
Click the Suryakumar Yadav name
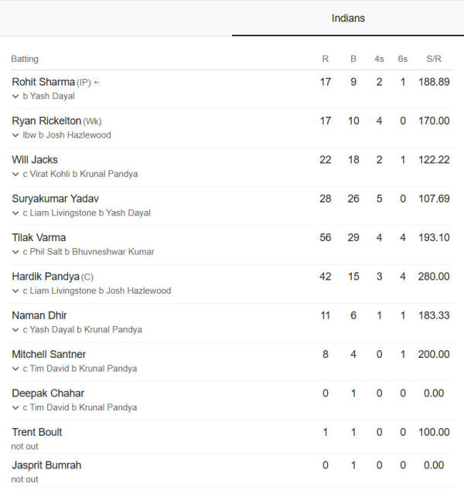(x=56, y=199)
